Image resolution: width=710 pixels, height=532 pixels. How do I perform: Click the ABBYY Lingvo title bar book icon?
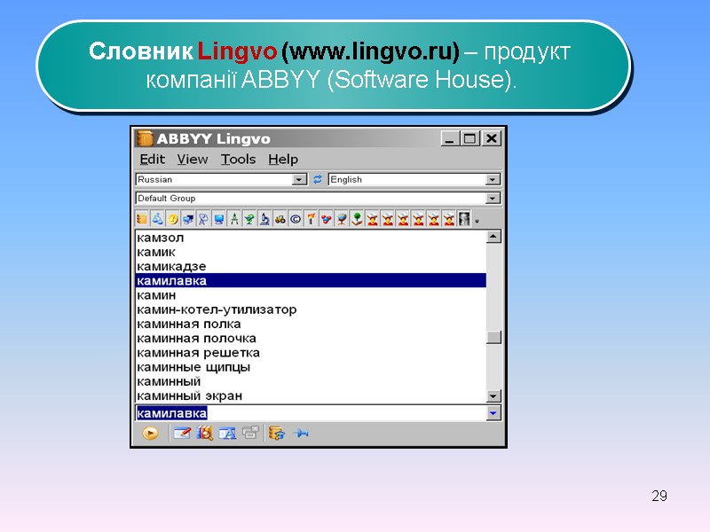tap(145, 138)
